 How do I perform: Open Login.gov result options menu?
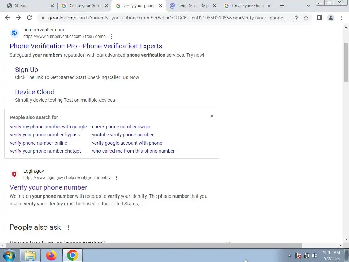click(116, 177)
